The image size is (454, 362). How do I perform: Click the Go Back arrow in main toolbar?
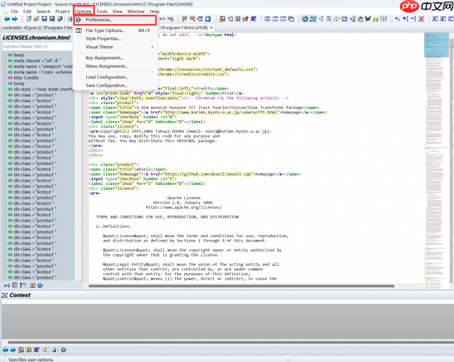[6, 19]
